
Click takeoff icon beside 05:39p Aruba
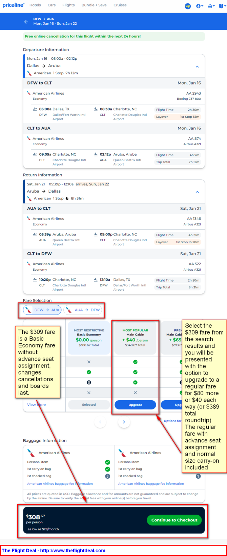tap(35, 234)
